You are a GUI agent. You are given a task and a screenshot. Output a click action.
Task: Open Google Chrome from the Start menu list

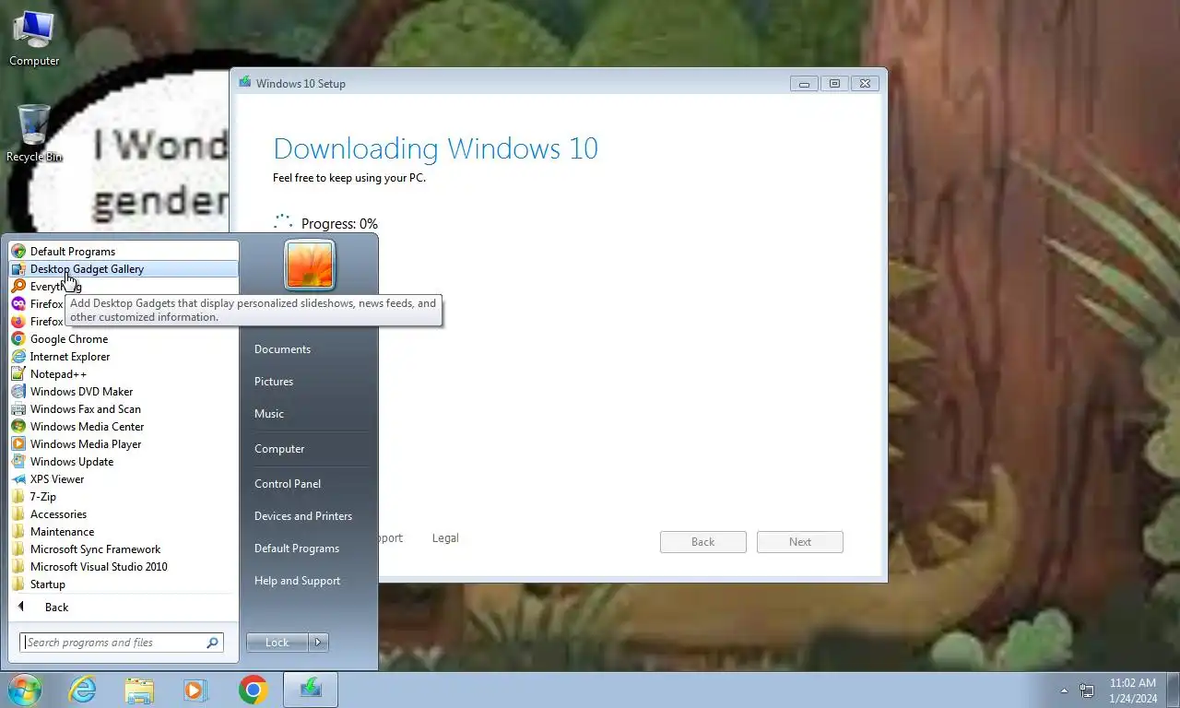coord(124,338)
